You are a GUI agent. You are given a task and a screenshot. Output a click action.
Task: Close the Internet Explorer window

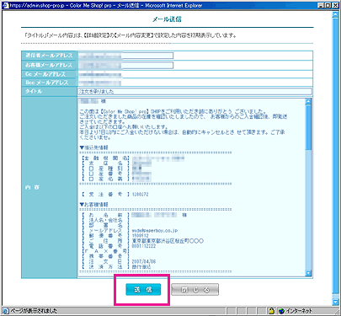[x=335, y=5]
